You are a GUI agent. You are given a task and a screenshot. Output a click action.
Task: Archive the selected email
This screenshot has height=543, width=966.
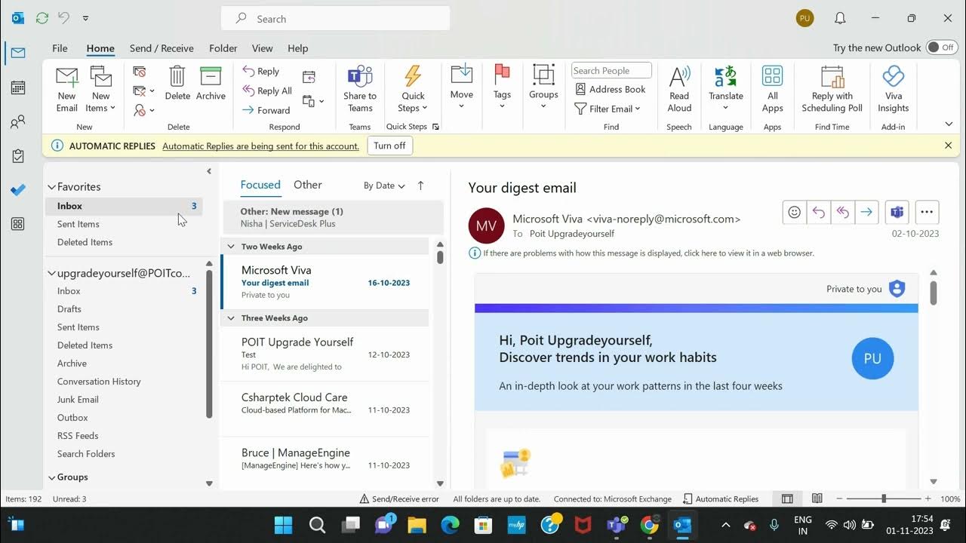point(211,84)
